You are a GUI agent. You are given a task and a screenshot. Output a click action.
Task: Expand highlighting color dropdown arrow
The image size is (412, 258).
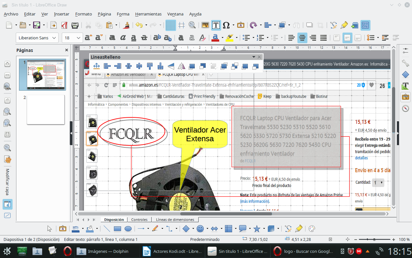click(x=237, y=38)
